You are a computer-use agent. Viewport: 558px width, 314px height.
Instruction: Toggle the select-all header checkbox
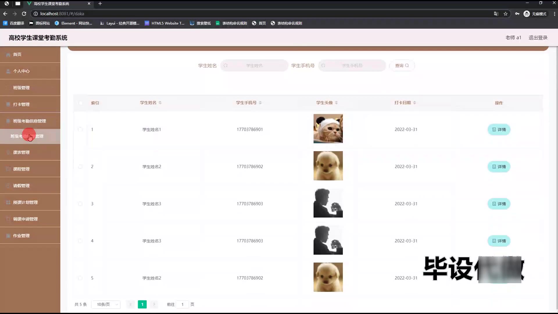81,103
